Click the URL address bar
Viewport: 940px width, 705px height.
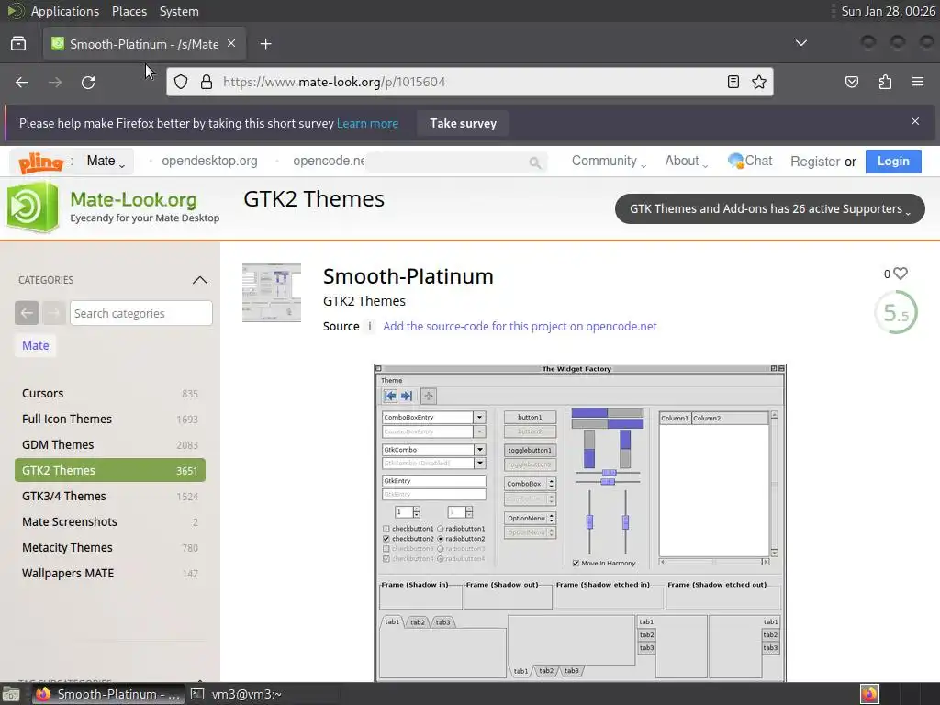tap(470, 82)
